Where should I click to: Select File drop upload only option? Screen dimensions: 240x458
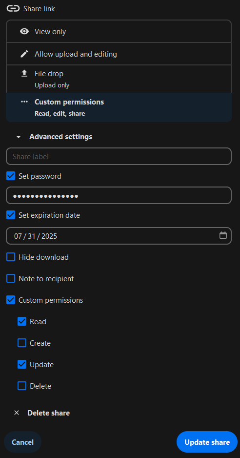point(119,79)
